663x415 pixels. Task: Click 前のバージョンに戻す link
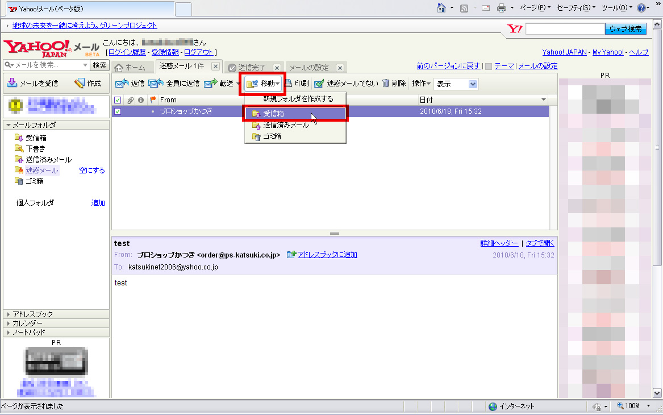click(448, 66)
